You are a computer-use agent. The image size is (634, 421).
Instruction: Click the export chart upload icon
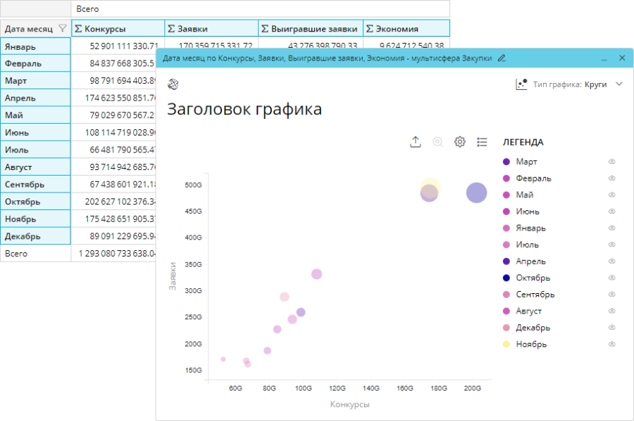(416, 142)
